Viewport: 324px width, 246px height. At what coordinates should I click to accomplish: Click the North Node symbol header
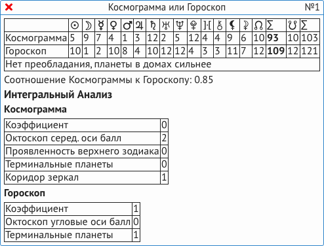[258, 26]
